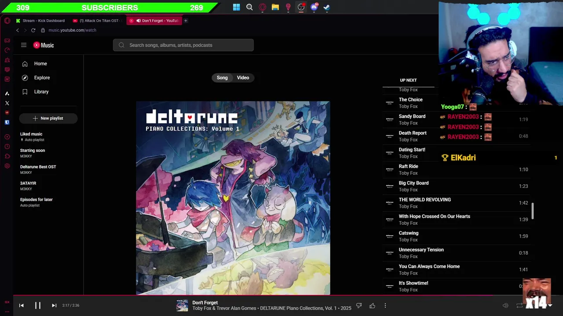Click the Deltarune Piano Collections album art

233,198
